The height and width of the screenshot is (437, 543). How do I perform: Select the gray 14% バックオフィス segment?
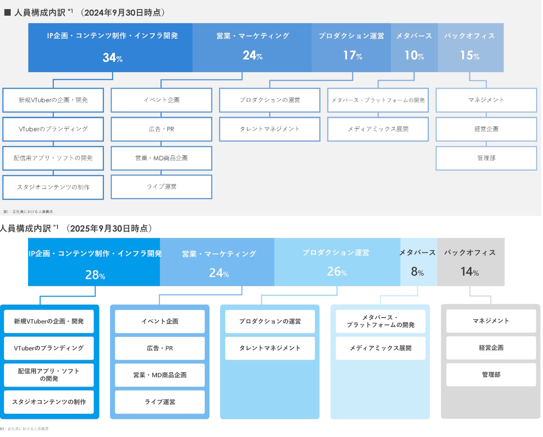(x=470, y=262)
